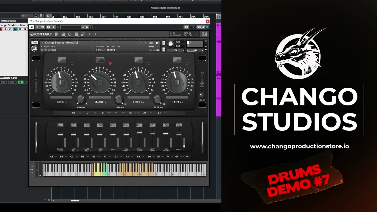Click the instrument snapshot camera icon
The width and height of the screenshot is (377, 212).
click(151, 43)
